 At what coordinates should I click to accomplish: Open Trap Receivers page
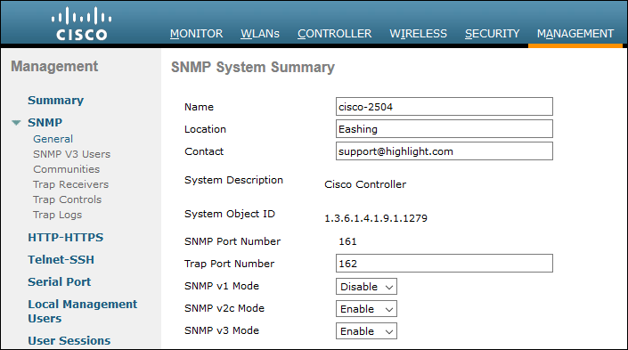pos(71,184)
